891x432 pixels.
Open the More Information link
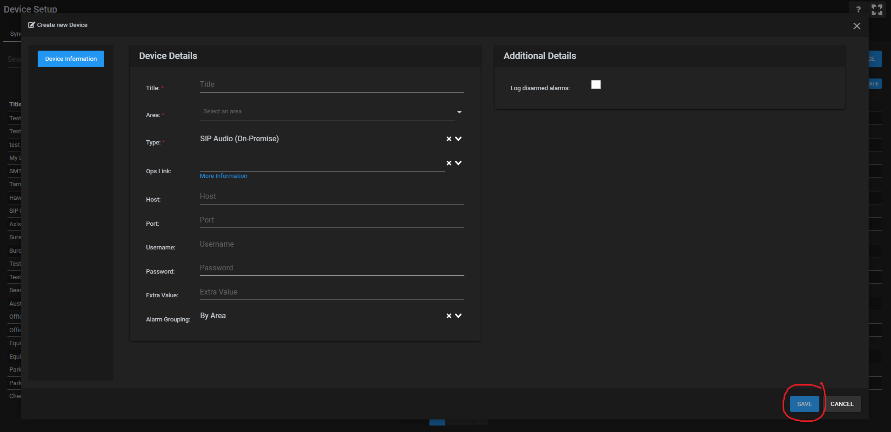223,176
